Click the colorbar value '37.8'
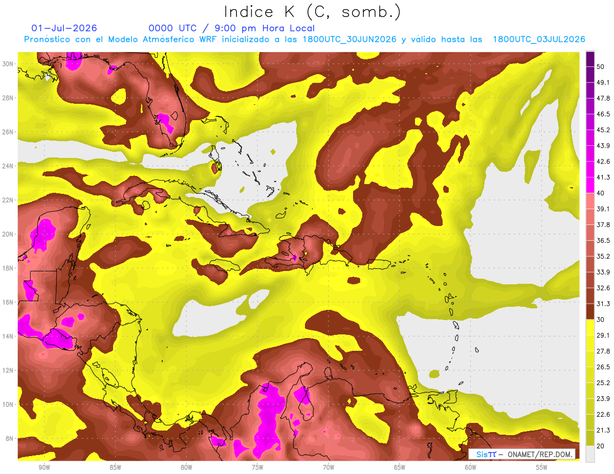The height and width of the screenshot is (474, 614). tap(603, 224)
